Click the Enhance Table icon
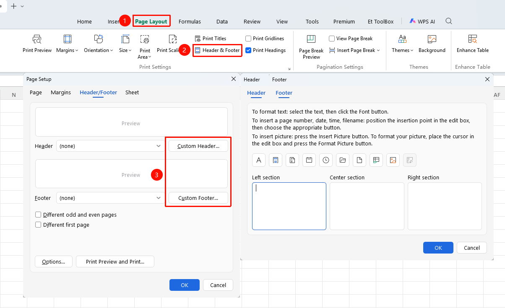This screenshot has width=505, height=308. [473, 39]
